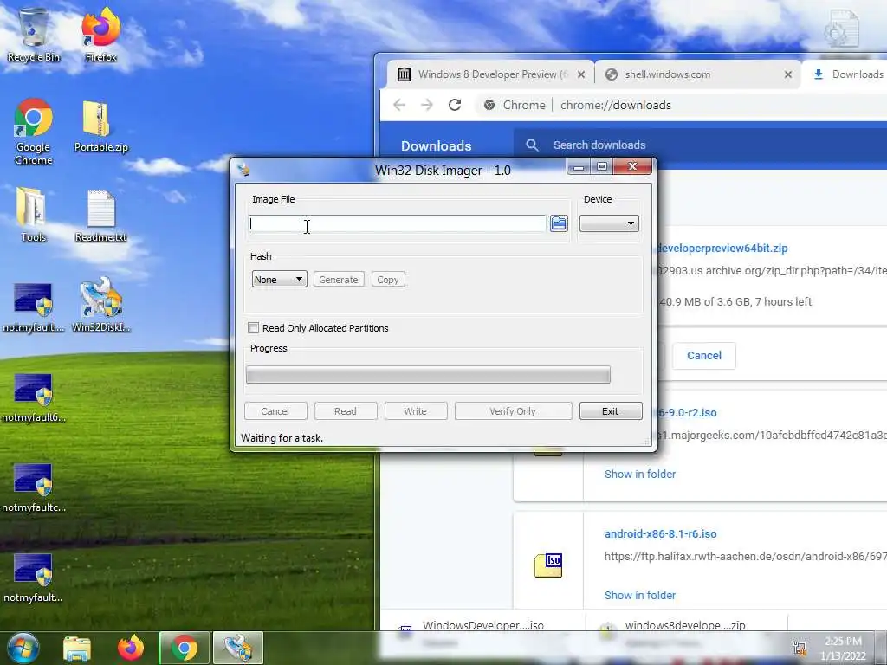Open the Recycle Bin desktop icon

[x=34, y=35]
